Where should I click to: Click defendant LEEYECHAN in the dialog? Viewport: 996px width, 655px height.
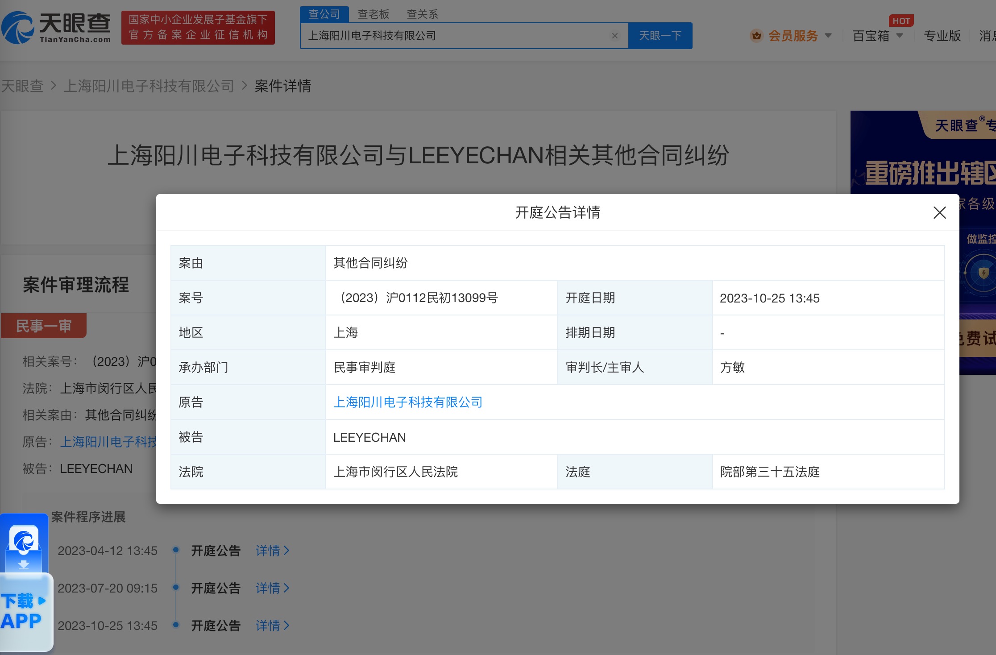369,437
